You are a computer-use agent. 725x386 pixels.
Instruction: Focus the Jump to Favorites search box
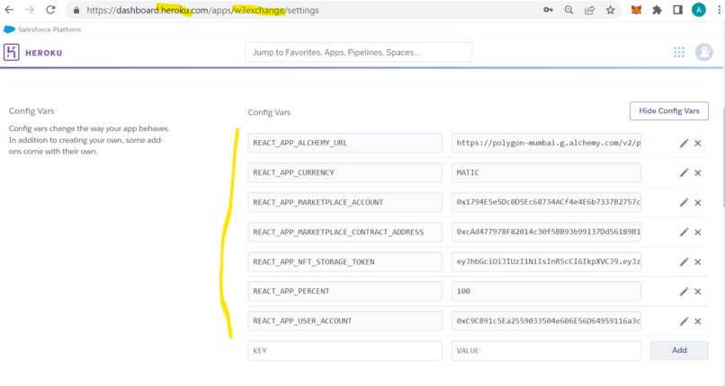[358, 52]
